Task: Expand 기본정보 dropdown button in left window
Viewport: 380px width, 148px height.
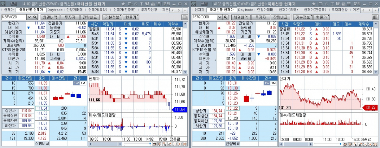Action: (x=112, y=17)
